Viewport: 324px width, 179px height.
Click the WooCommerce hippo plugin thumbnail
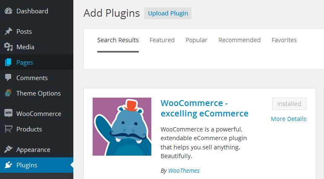[122, 126]
